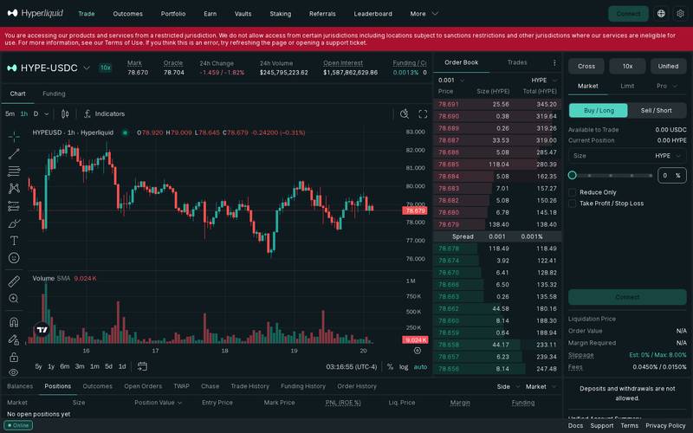Switch to the Trades tab

[517, 62]
